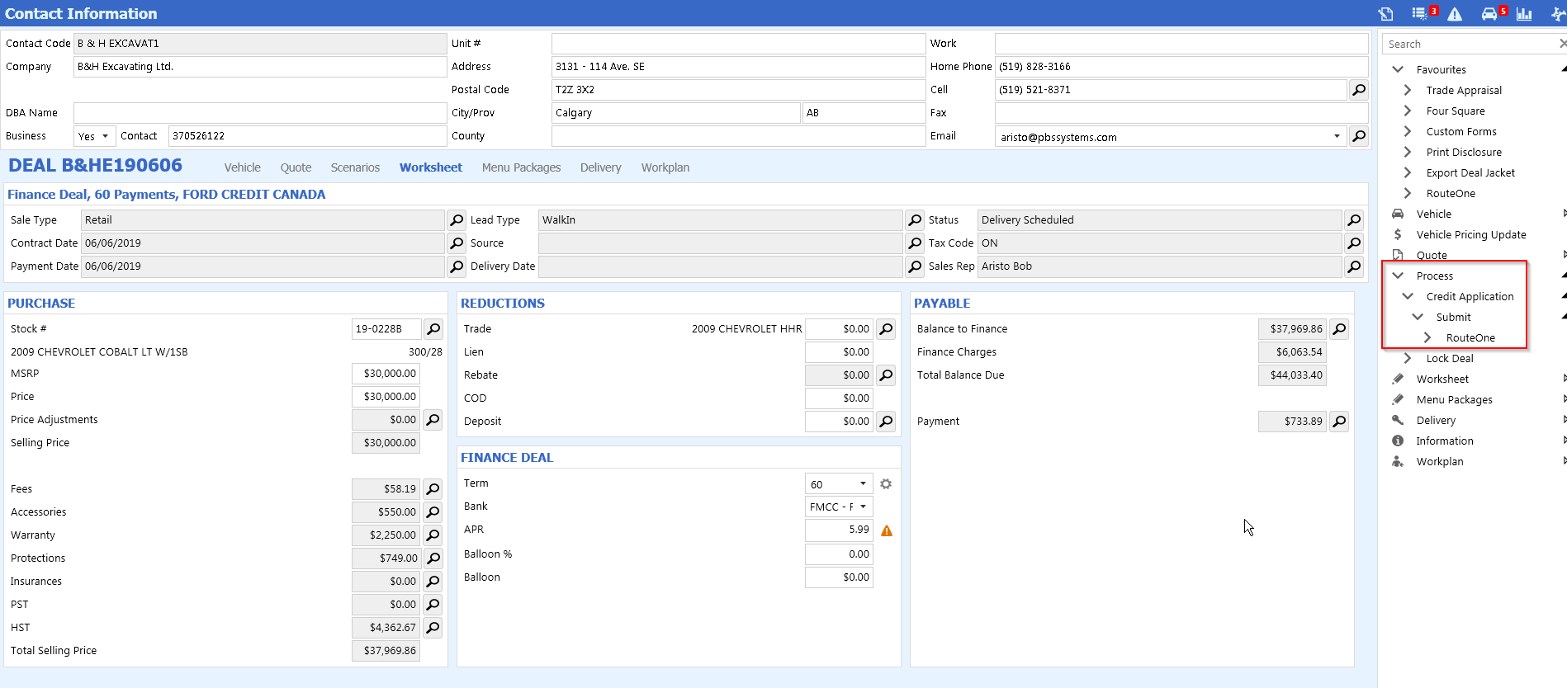Click the Delivery Date lookup magnifier
The image size is (1567, 688).
pos(915,266)
